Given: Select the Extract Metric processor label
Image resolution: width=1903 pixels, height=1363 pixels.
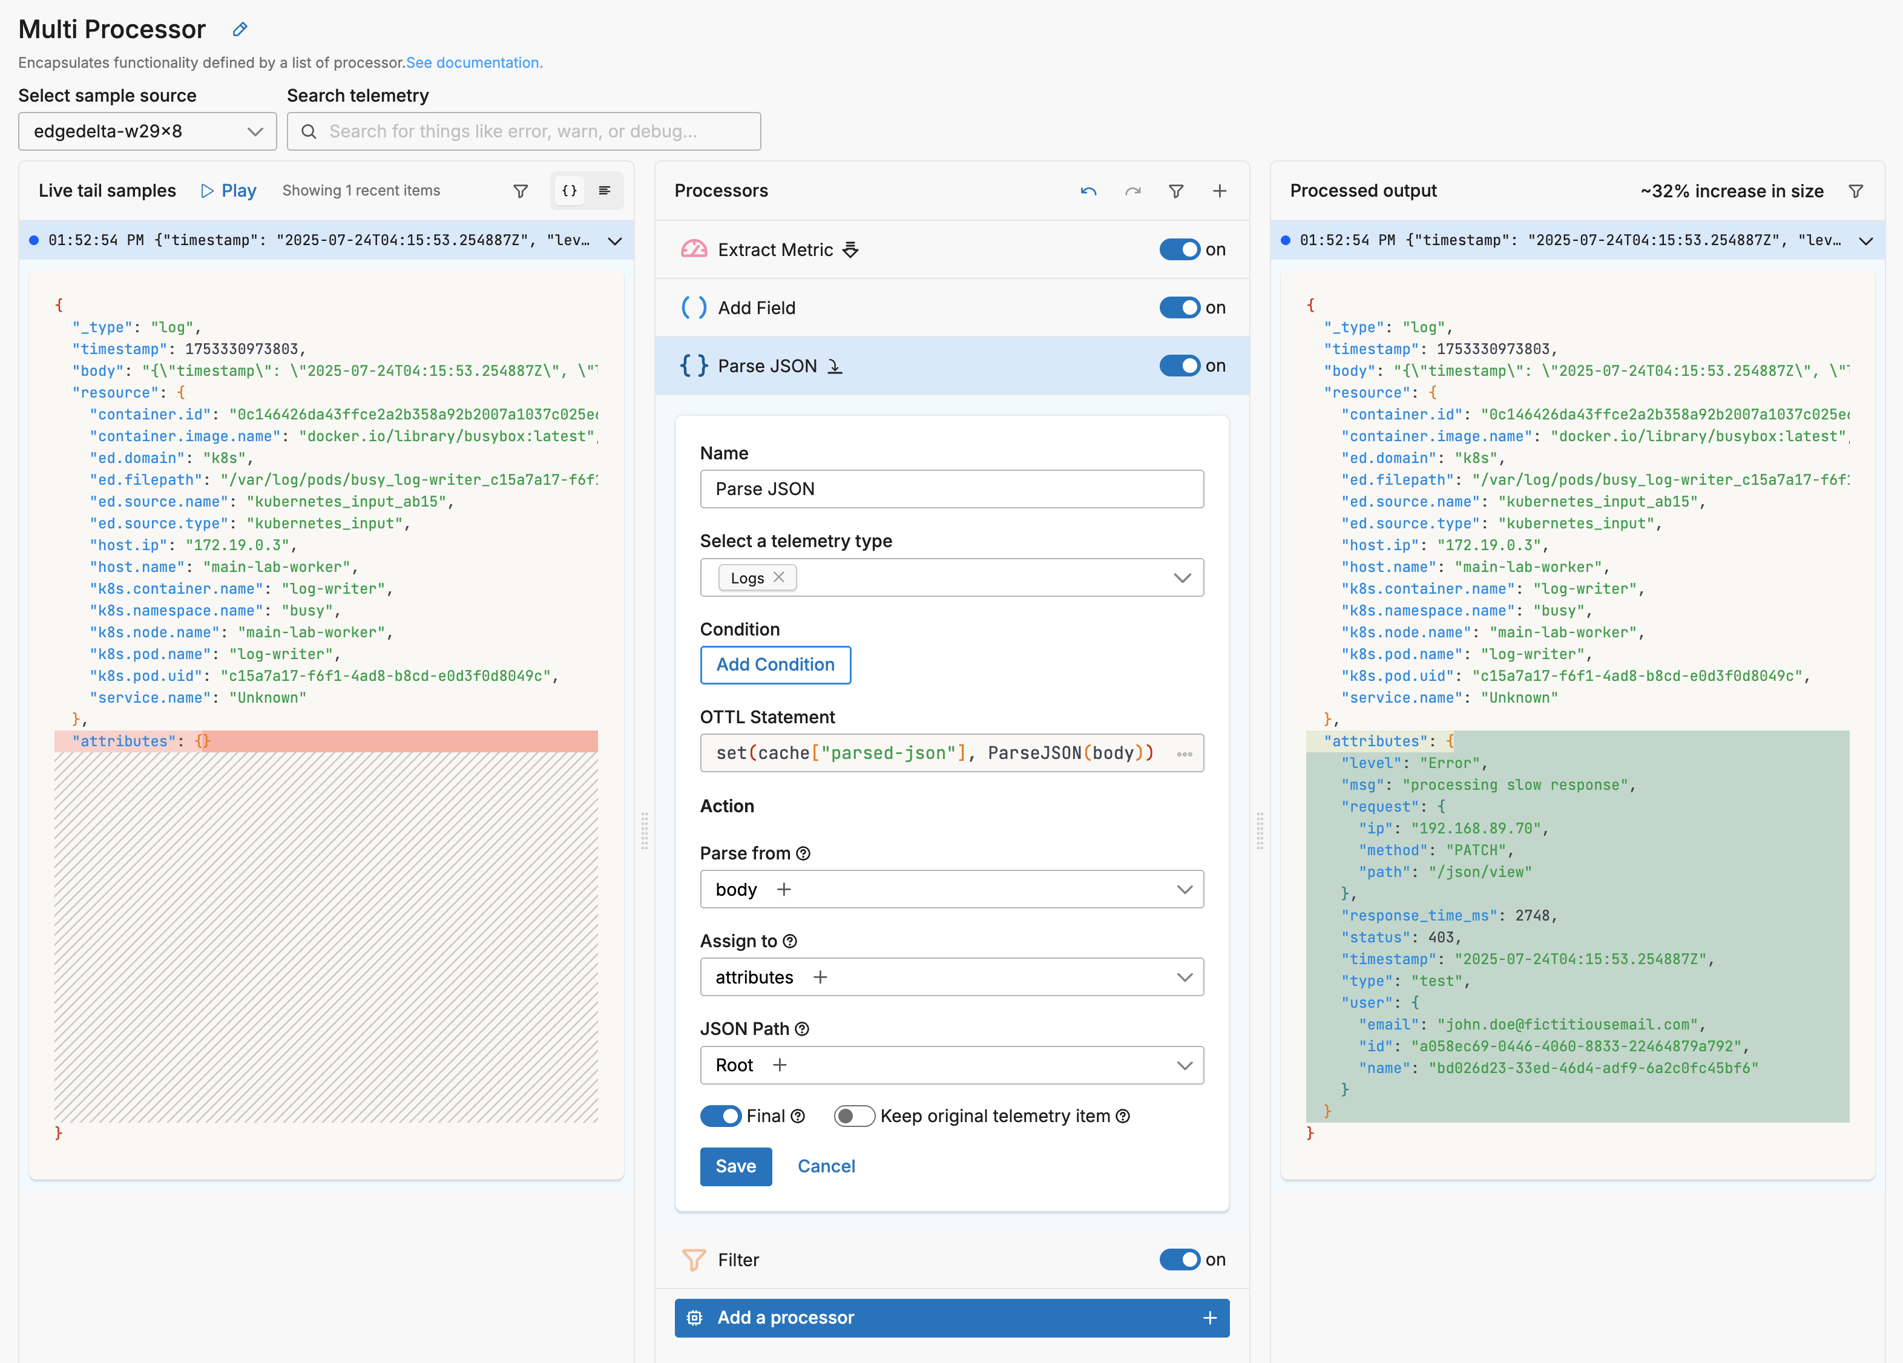Looking at the screenshot, I should click(x=775, y=250).
